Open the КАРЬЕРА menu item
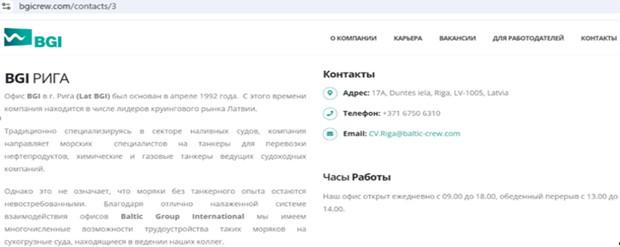This screenshot has height=247, width=620. [408, 38]
